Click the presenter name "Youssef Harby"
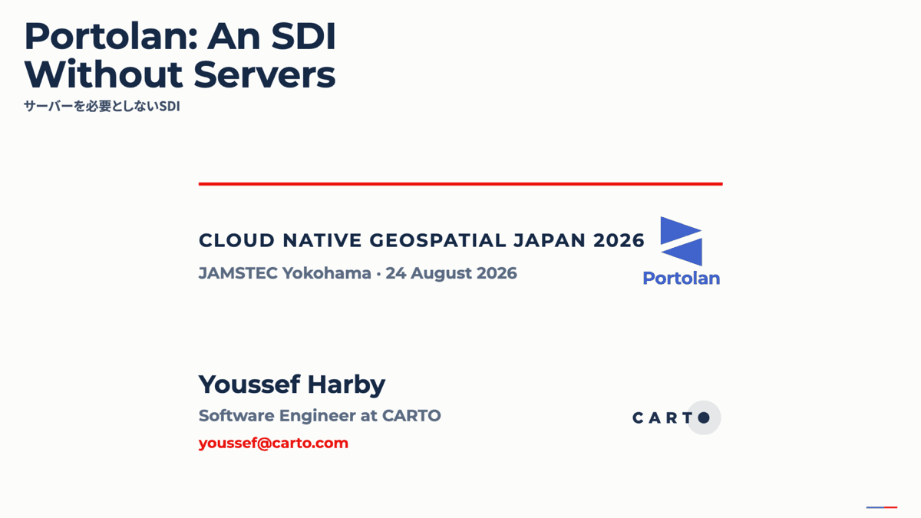This screenshot has width=921, height=518. click(x=292, y=384)
